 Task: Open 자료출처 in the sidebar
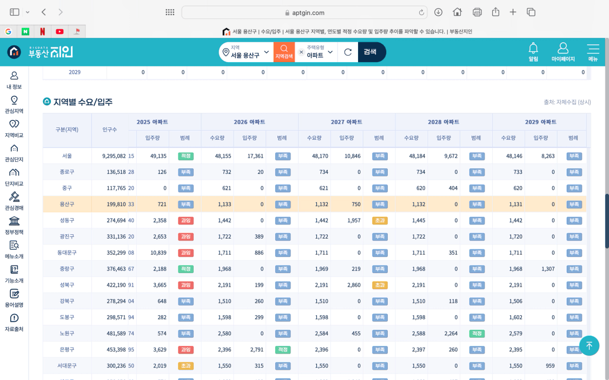tap(14, 323)
